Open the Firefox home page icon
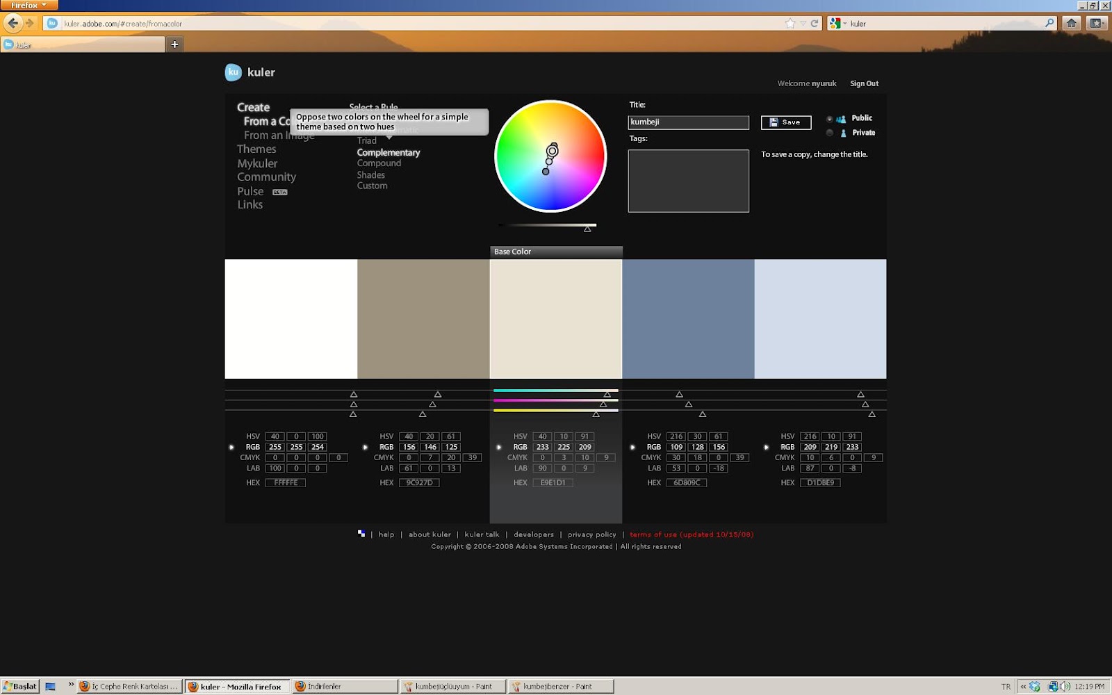The width and height of the screenshot is (1112, 695). pyautogui.click(x=1072, y=23)
